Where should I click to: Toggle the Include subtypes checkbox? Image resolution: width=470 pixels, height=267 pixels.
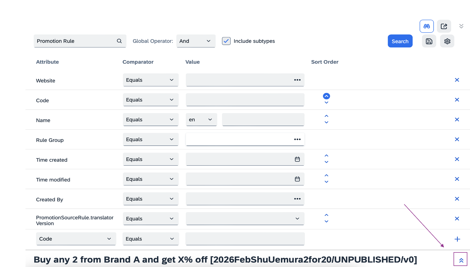pos(226,41)
